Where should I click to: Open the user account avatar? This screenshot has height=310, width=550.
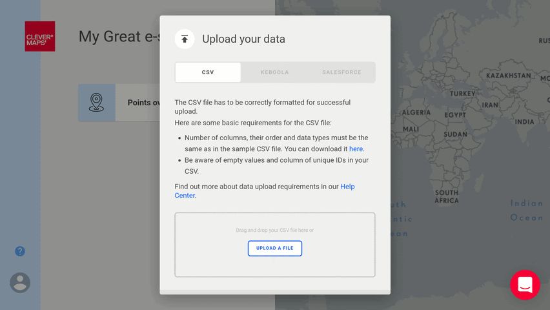20,282
